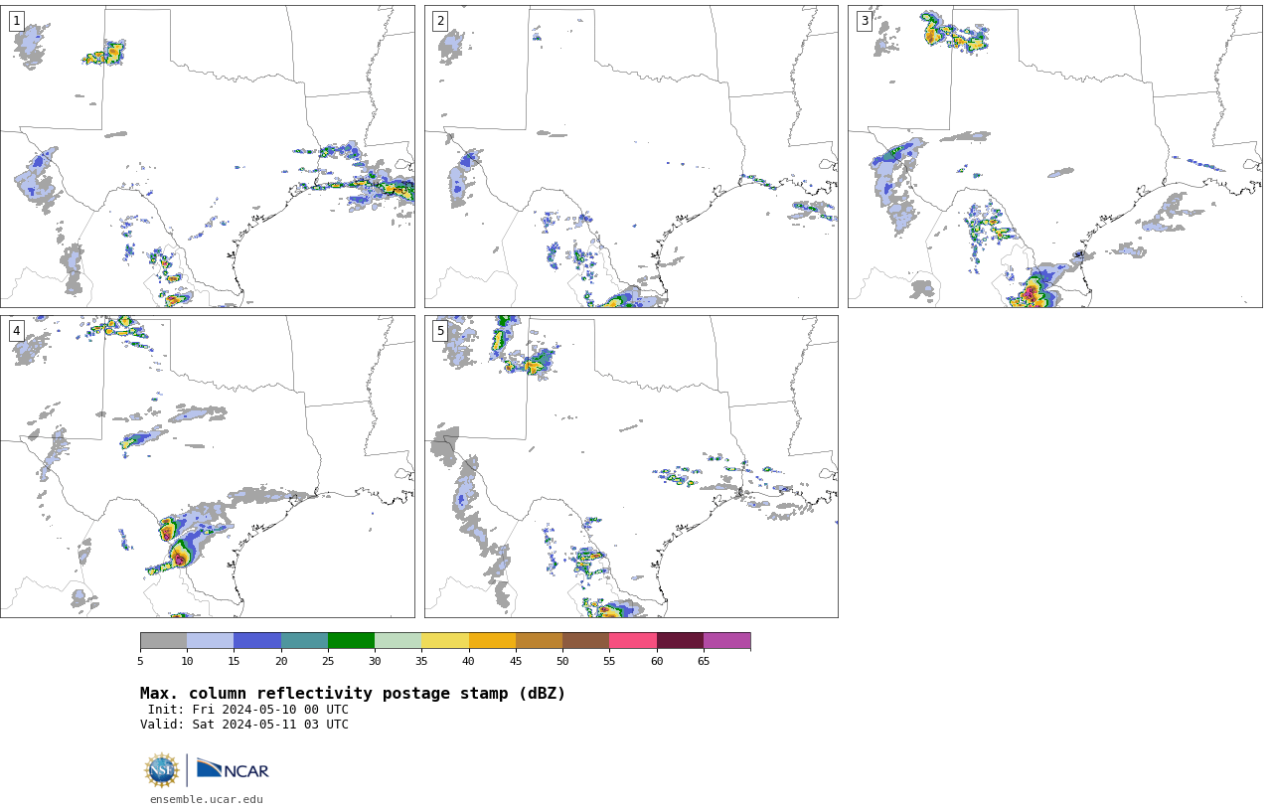Select the dark green 25-30 dBZ swatch
This screenshot has width=1272, height=810.
[351, 640]
